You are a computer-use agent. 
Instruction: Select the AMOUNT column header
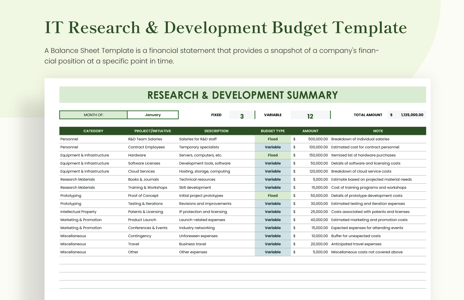click(x=310, y=131)
